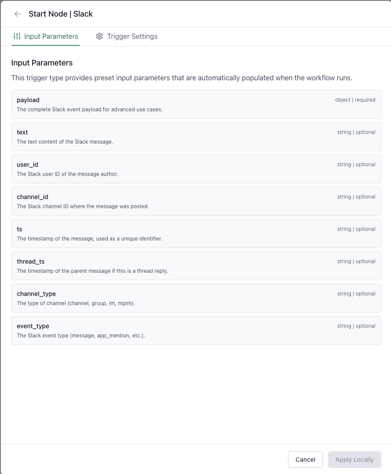This screenshot has height=474, width=391.
Task: Click the event_type parameter entry
Action: tap(195, 330)
